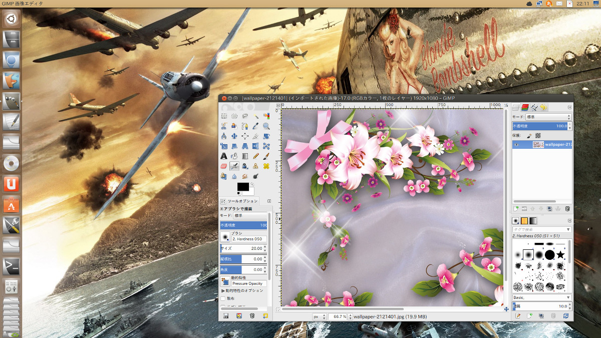Pick the star brush thumbnail
Image resolution: width=601 pixels, height=338 pixels.
pos(560,254)
